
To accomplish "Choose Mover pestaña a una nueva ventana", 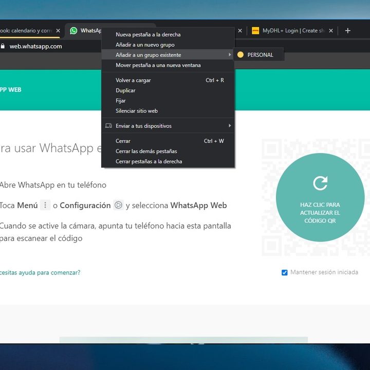I will coord(168,65).
